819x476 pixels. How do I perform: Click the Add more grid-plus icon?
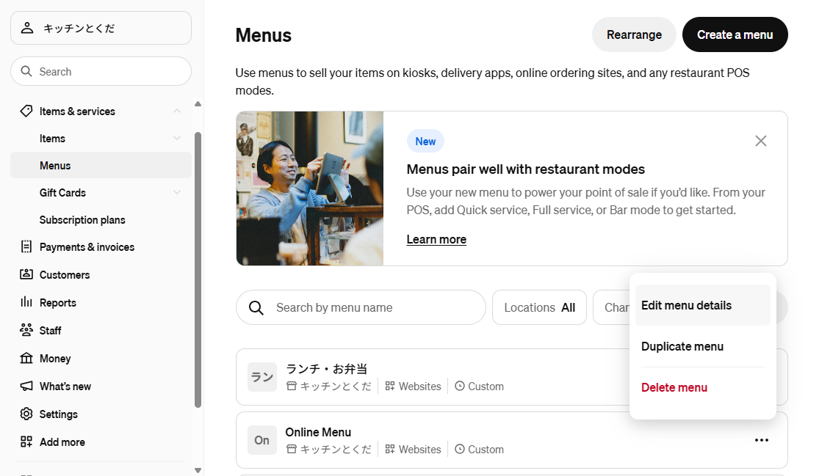tap(26, 442)
